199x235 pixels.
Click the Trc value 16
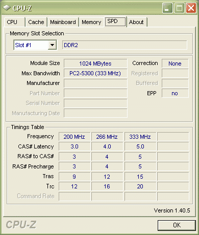coord(107,186)
